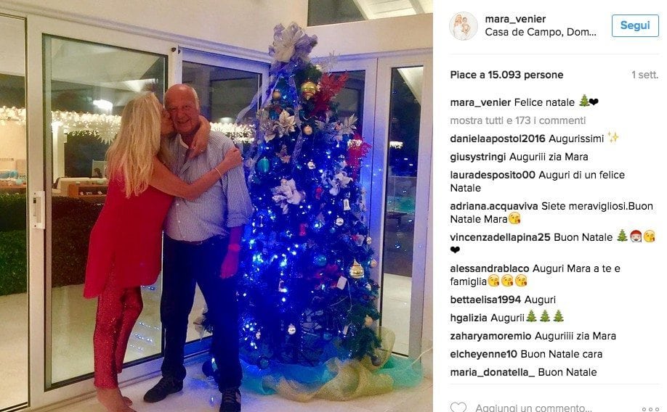Open hgalizia commenter profile
Screen dimensions: 667x412
click(469, 318)
